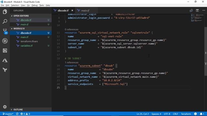Viewport: 207px width, 116px height.
Task: Click the "10.0.2.0/24" address prefix value
Action: tap(112, 80)
